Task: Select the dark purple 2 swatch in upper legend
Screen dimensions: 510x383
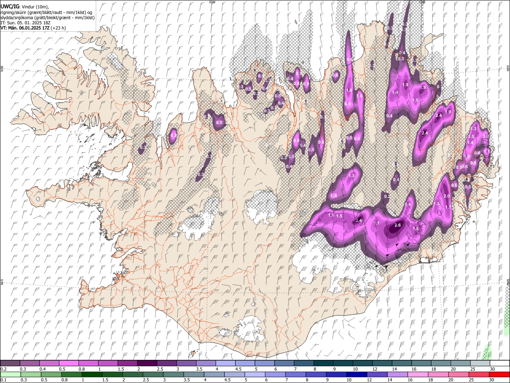Action: (147, 363)
